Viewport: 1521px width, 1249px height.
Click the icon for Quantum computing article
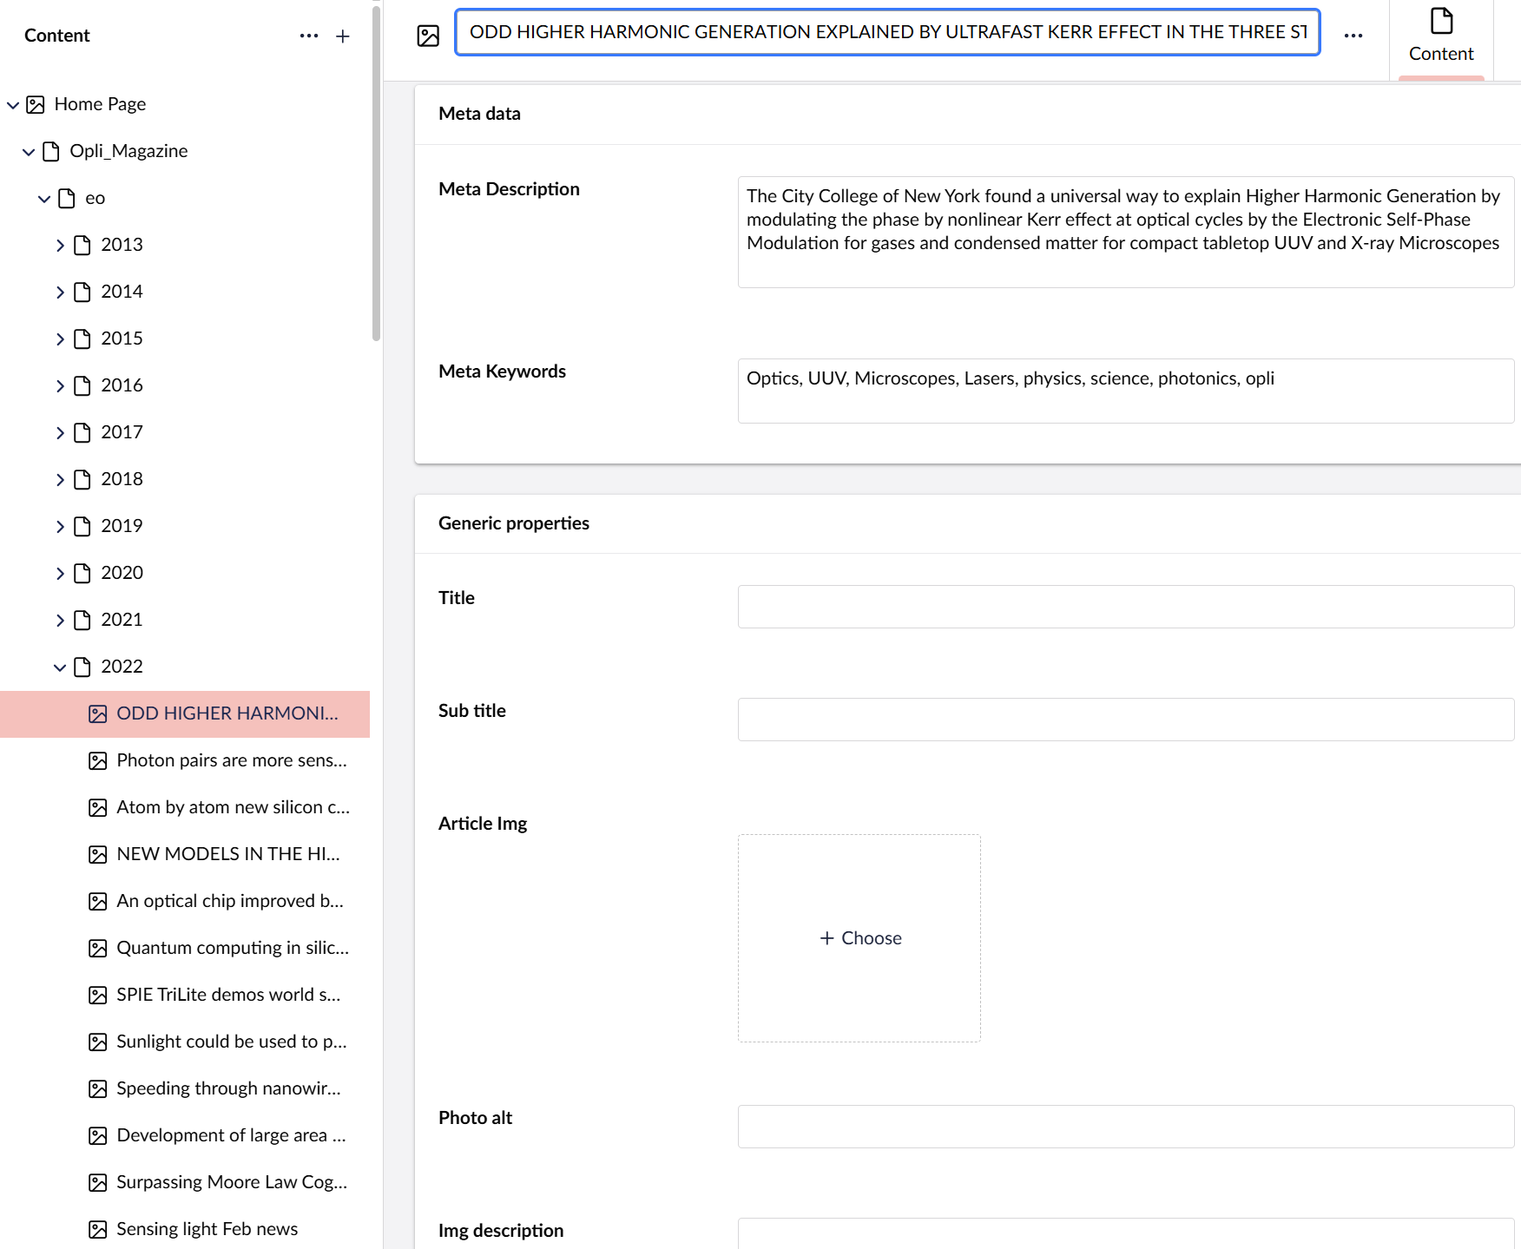tap(98, 949)
